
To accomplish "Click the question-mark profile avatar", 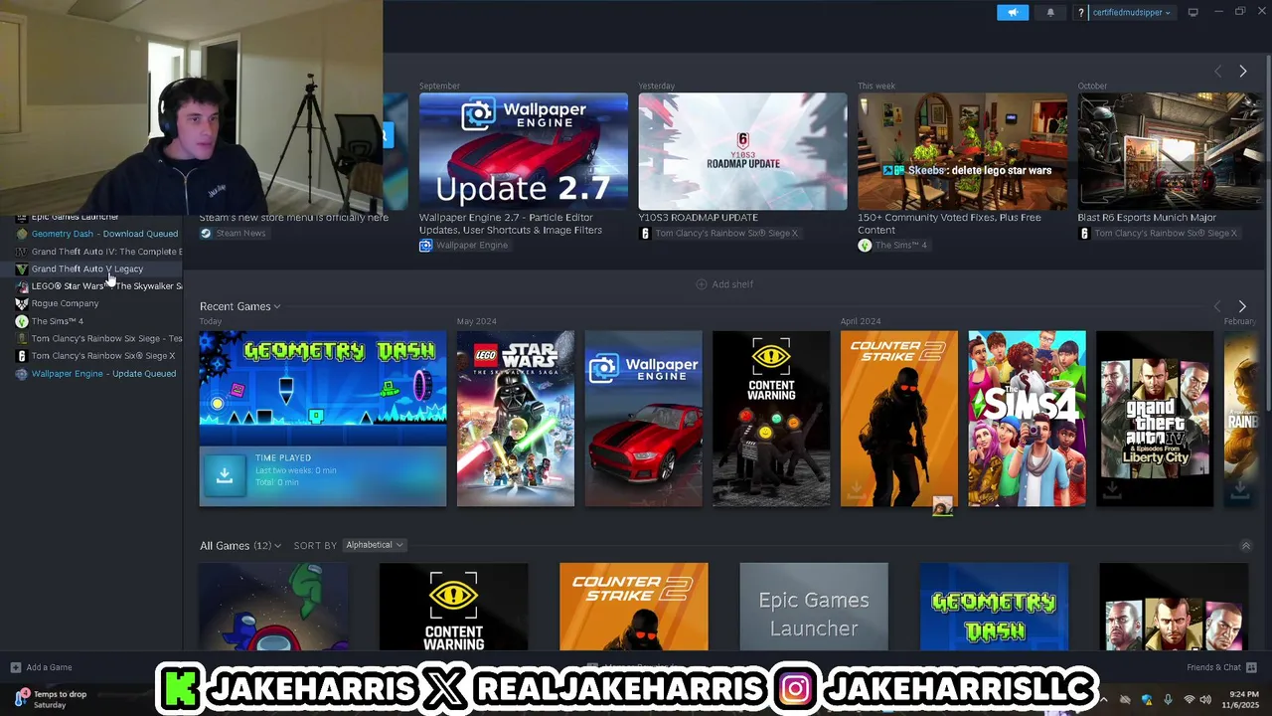I will pos(1081,12).
